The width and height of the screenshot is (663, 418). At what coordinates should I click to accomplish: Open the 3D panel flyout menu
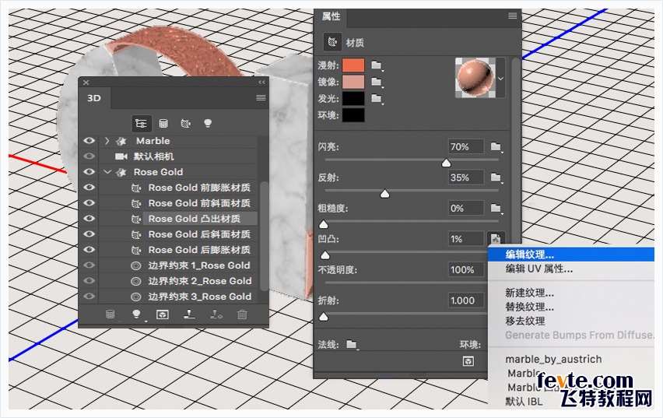[261, 98]
